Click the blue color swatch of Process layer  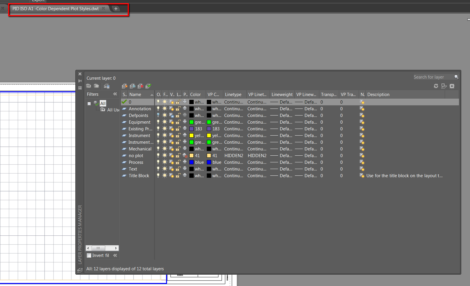coord(191,162)
